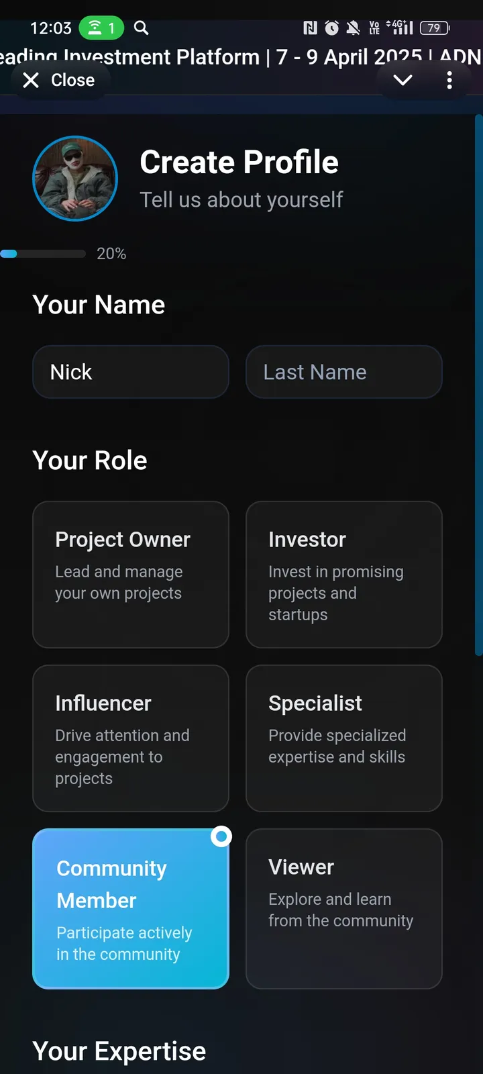Click the First Name field containing Nick
This screenshot has width=483, height=1074.
pyautogui.click(x=131, y=372)
